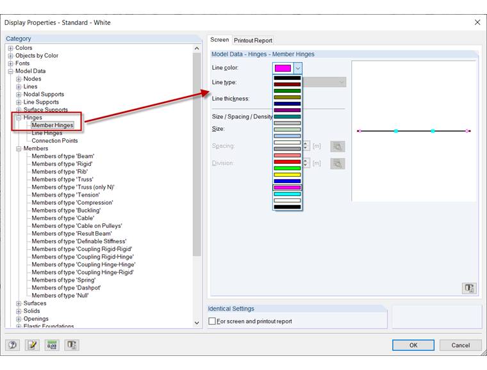The height and width of the screenshot is (370, 487).
Task: Pick the olive color swatch
Action: click(x=287, y=97)
